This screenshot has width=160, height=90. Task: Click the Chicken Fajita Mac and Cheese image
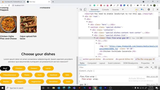click(x=8, y=24)
